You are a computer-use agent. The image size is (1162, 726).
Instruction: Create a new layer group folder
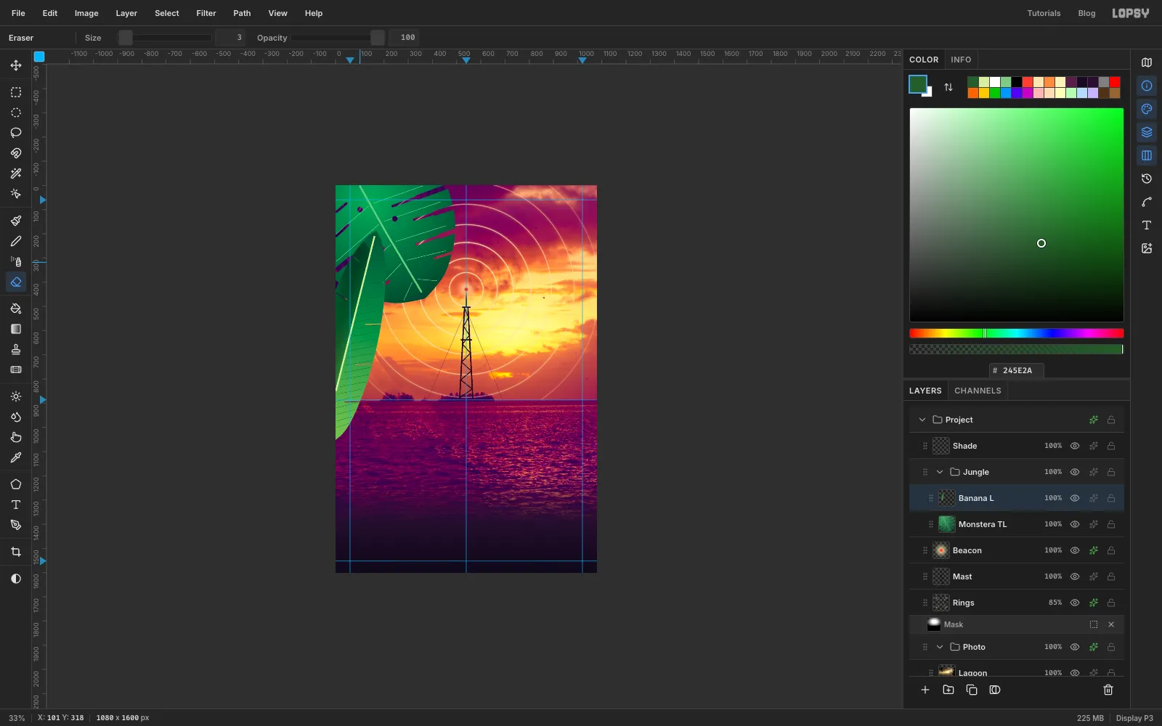coord(948,690)
